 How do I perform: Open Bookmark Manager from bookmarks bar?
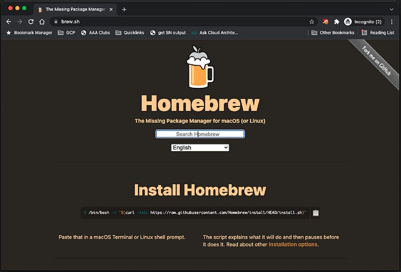coord(30,33)
